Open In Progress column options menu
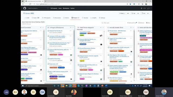 [x=73, y=27]
